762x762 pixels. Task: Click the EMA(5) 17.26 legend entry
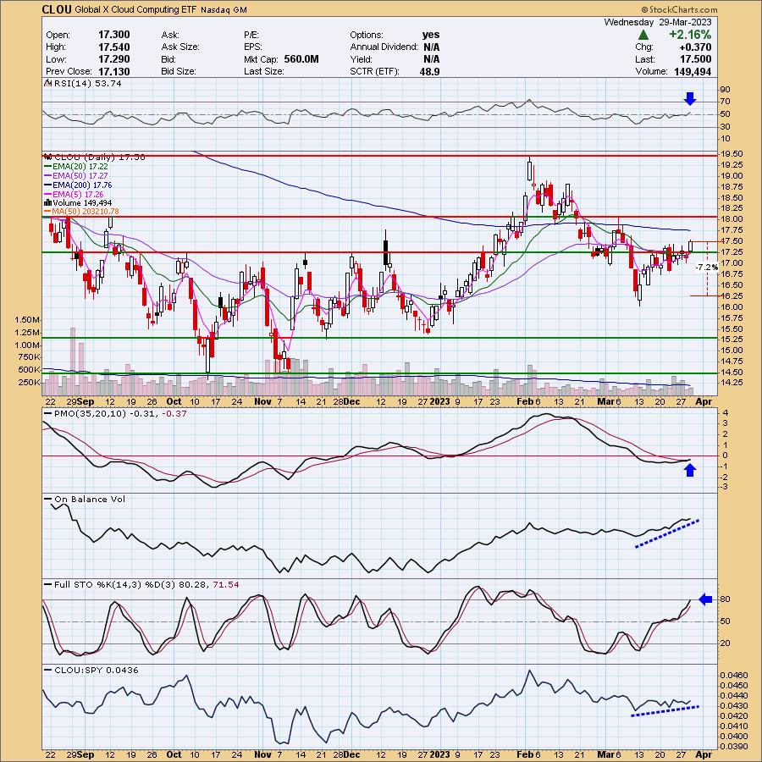coord(78,194)
